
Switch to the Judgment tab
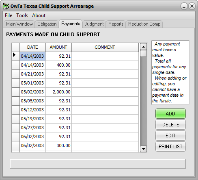click(x=94, y=24)
